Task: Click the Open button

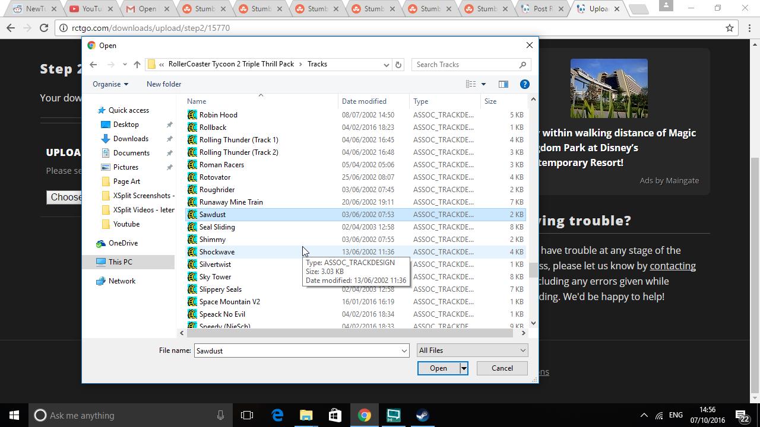Action: pyautogui.click(x=438, y=368)
